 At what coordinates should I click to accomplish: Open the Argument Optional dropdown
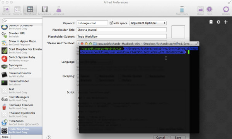click(148, 23)
